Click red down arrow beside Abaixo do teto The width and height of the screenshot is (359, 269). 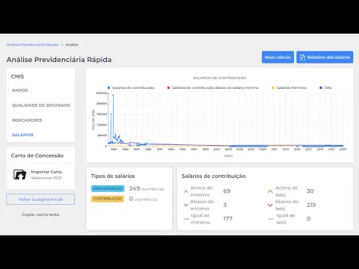(270, 205)
